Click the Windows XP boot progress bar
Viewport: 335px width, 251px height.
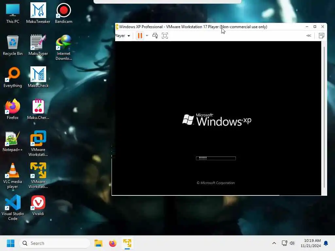coord(216,158)
